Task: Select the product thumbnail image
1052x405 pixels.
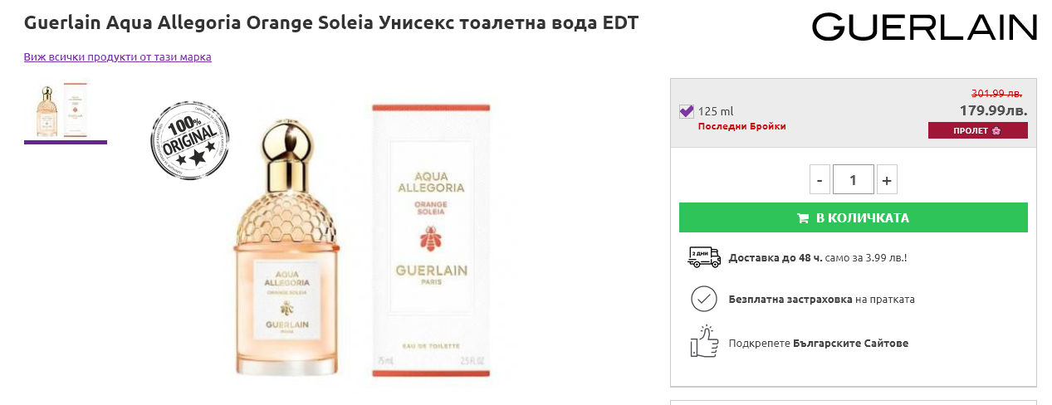Action: click(65, 109)
